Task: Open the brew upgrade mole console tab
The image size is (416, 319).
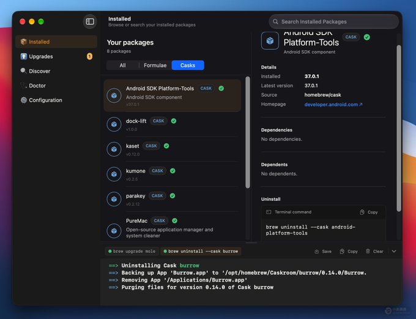Action: 132,251
